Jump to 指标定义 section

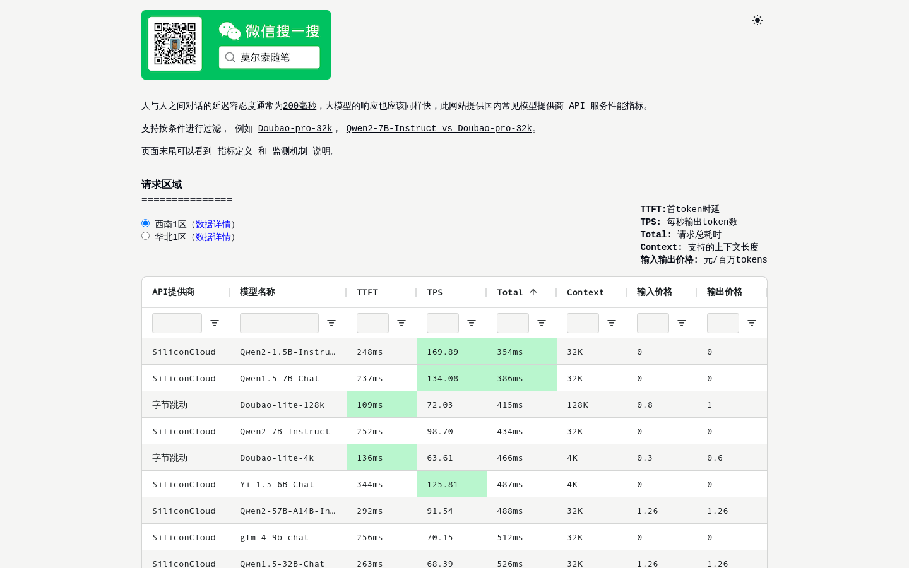click(235, 151)
